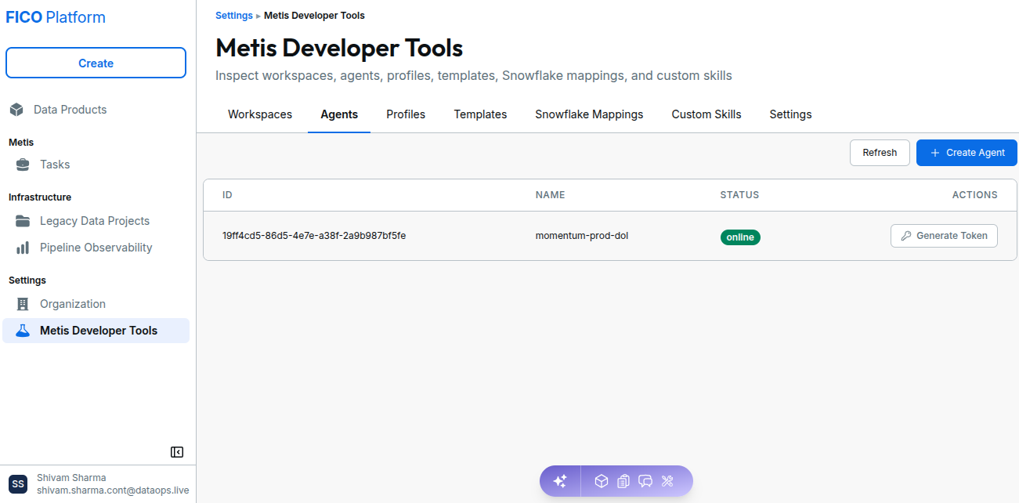
Task: Open Data Products in the sidebar
Action: (x=96, y=110)
